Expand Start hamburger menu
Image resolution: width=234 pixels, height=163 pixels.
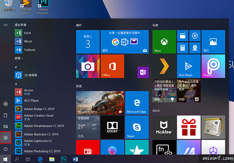point(6,25)
